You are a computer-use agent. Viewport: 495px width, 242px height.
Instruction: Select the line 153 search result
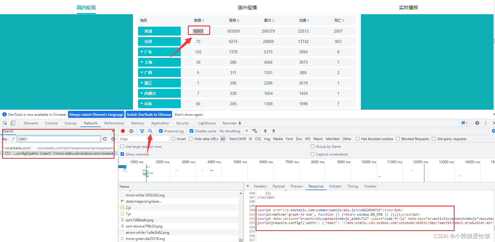point(59,153)
